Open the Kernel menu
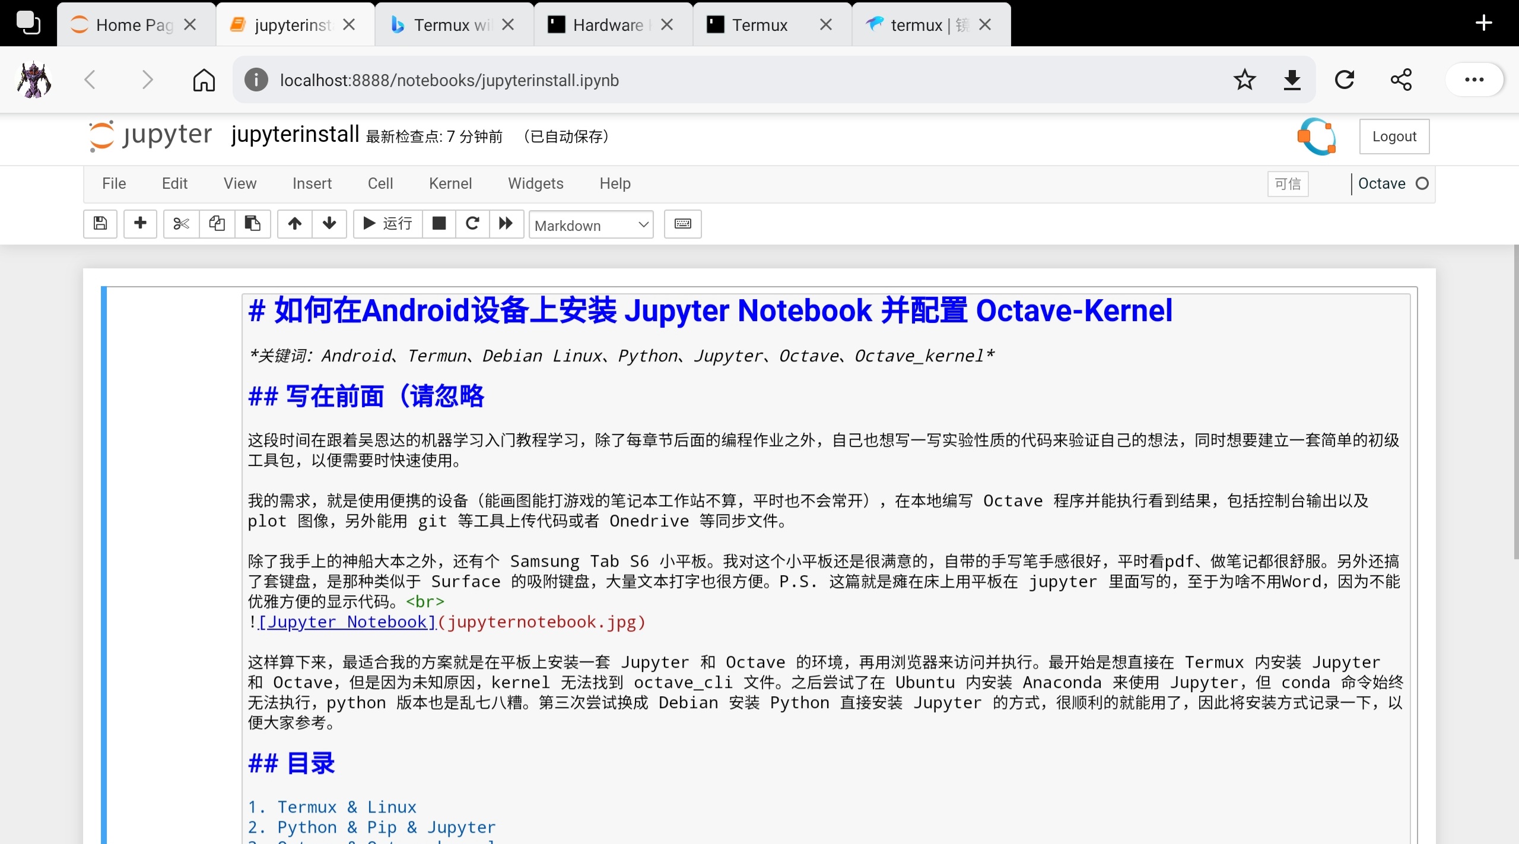Screen dimensions: 1519x844 pos(450,183)
